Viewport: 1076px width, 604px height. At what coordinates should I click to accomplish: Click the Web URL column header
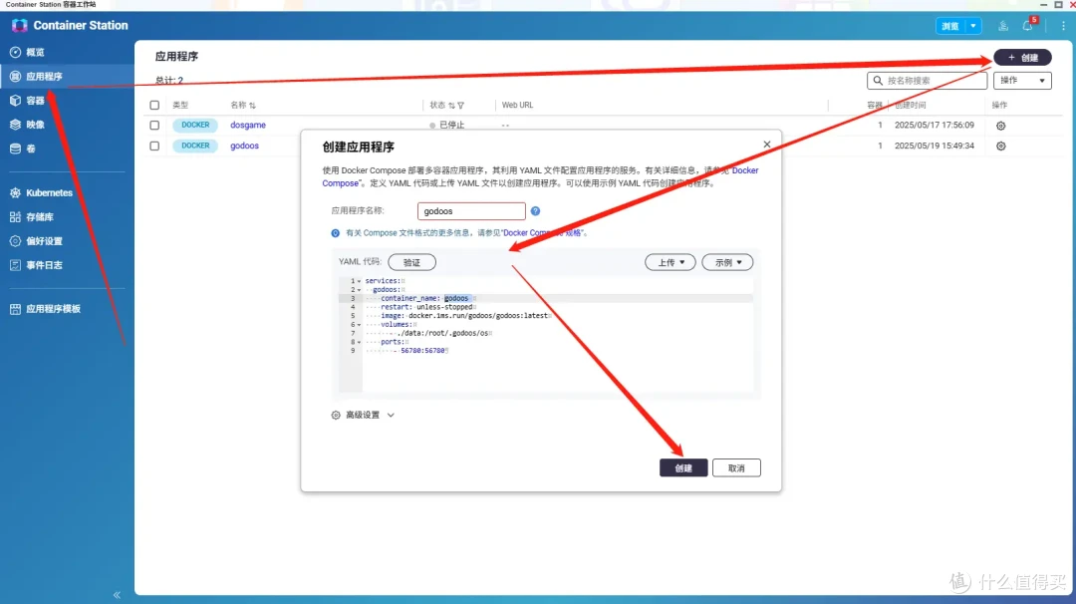517,105
